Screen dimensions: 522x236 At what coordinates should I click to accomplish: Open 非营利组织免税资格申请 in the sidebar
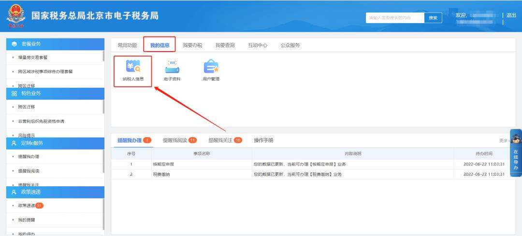pos(41,121)
